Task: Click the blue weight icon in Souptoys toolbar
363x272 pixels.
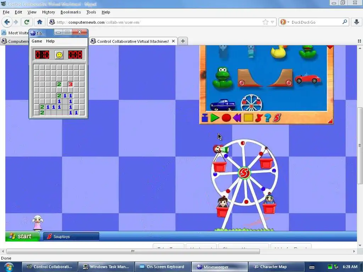Action: pyautogui.click(x=205, y=118)
